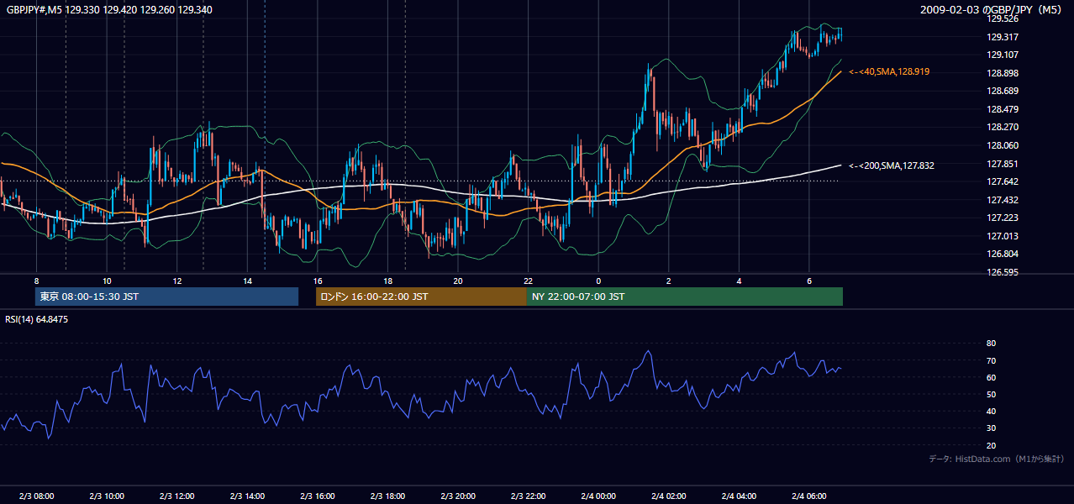Click hour tick 16 under the price chart

(317, 281)
